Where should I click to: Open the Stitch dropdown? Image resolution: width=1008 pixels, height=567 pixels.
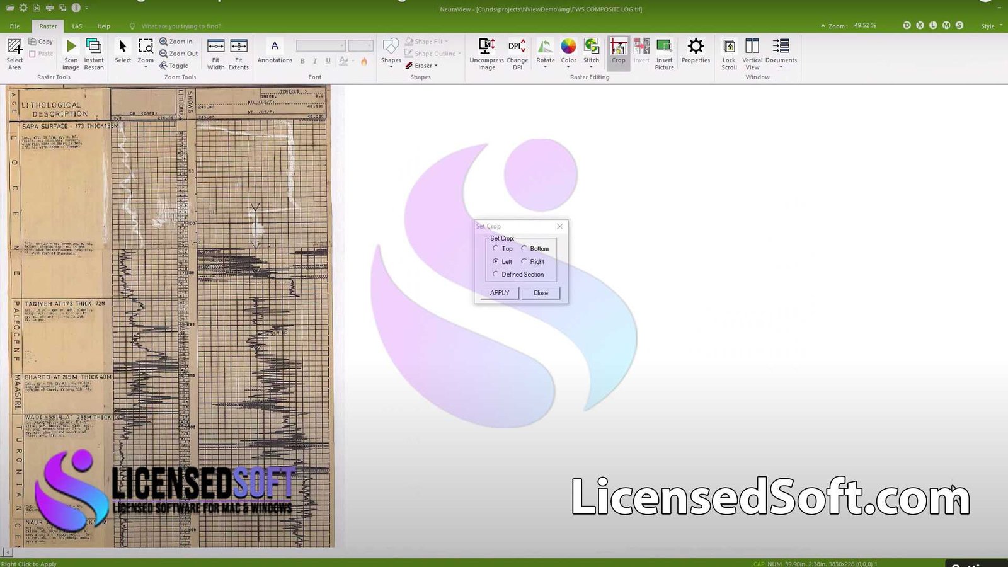pos(591,54)
